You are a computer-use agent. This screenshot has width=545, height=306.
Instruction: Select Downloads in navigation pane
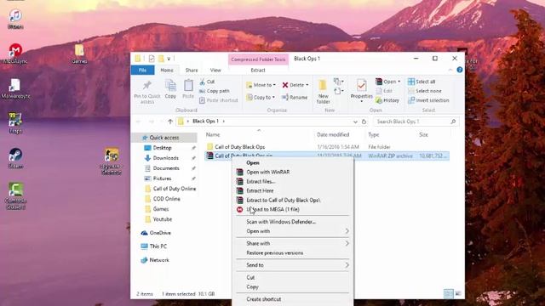pyautogui.click(x=165, y=158)
